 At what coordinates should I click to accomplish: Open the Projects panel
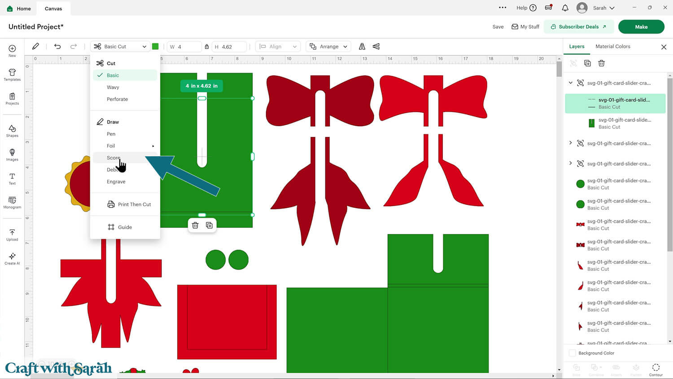pyautogui.click(x=12, y=99)
